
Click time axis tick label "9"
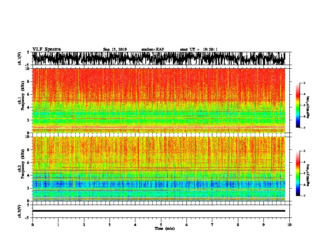point(263,225)
